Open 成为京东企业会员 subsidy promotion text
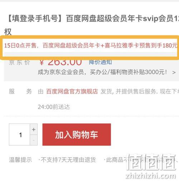This screenshot has height=182, width=179. 102,72
